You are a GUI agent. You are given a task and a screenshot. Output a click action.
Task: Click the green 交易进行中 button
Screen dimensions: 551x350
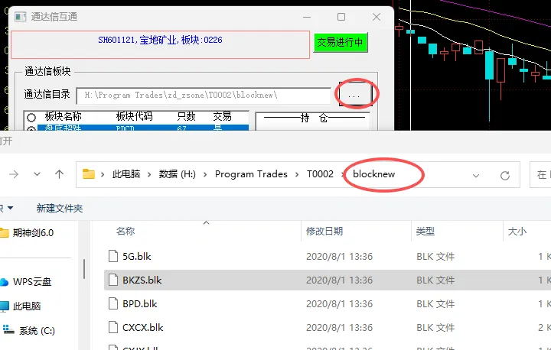coord(340,43)
